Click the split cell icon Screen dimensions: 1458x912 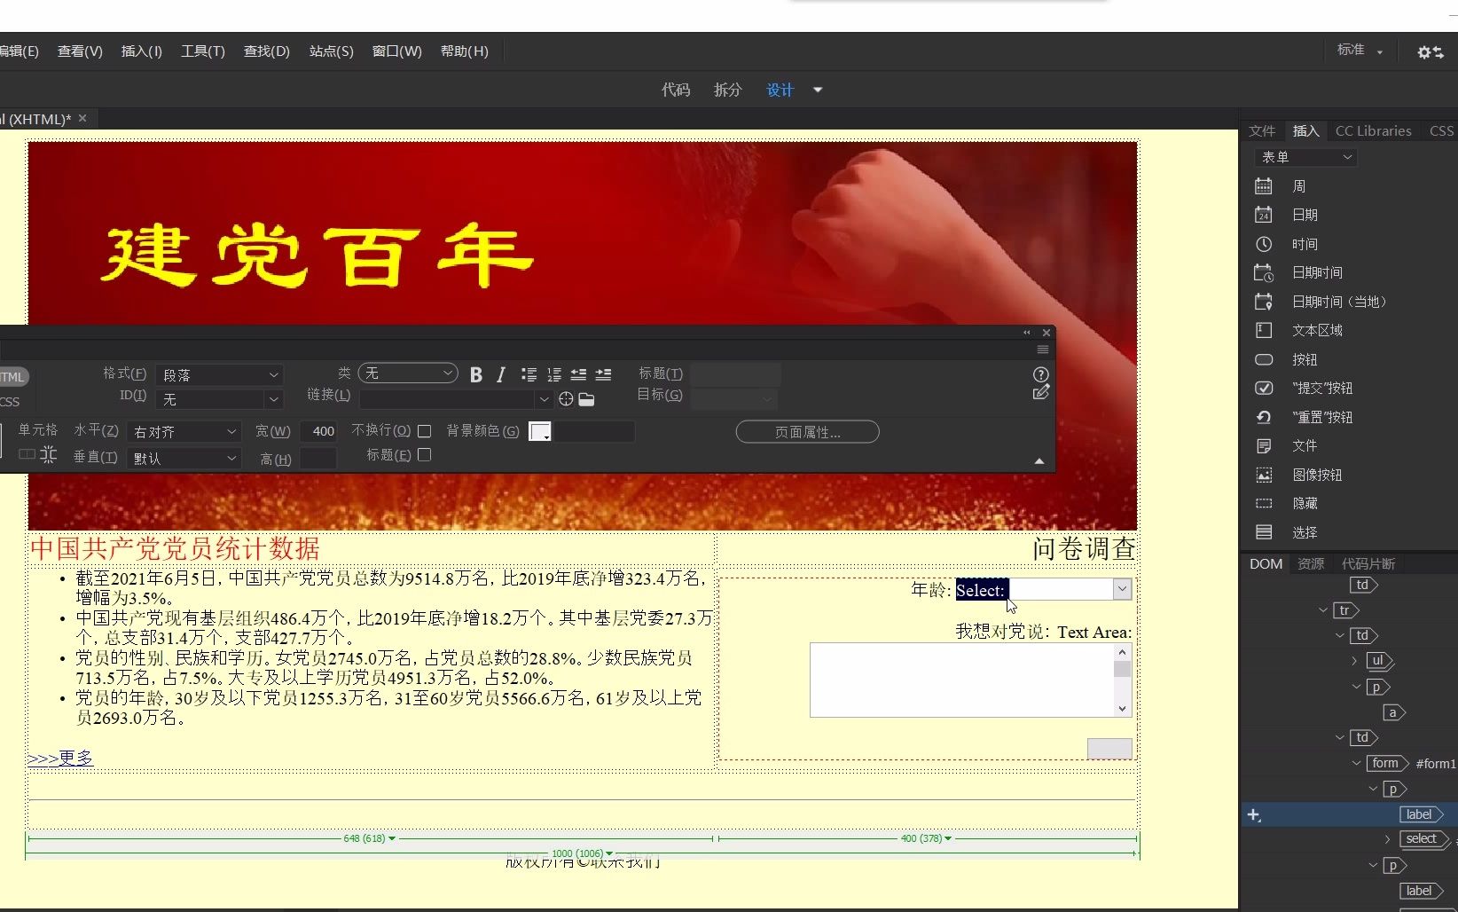point(48,454)
